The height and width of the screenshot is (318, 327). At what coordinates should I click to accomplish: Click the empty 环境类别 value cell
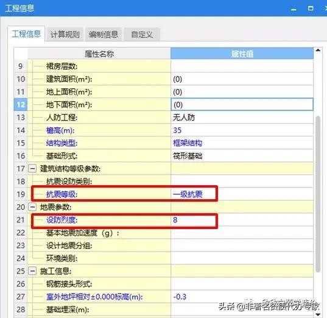242,258
